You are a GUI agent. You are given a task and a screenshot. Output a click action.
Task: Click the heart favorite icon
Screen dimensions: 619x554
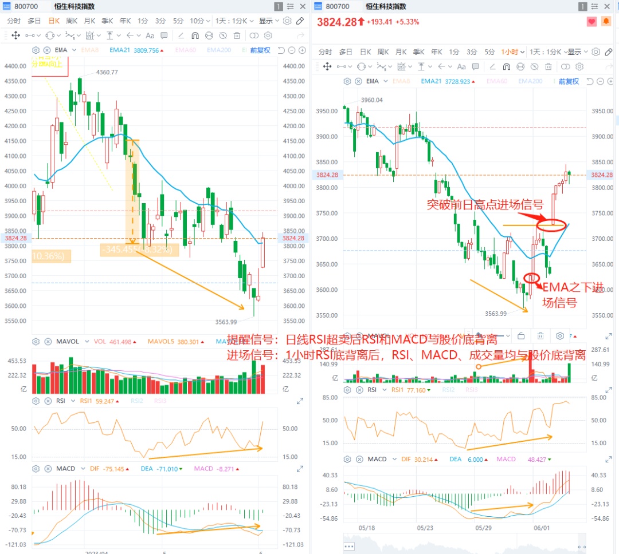tap(591, 22)
